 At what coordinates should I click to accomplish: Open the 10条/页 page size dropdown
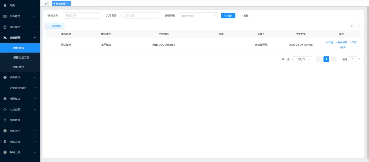(x=302, y=59)
